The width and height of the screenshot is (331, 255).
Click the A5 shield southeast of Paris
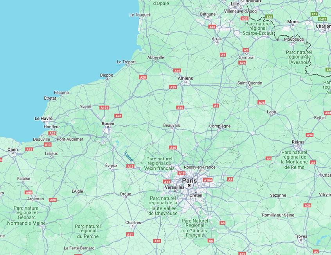click(223, 223)
